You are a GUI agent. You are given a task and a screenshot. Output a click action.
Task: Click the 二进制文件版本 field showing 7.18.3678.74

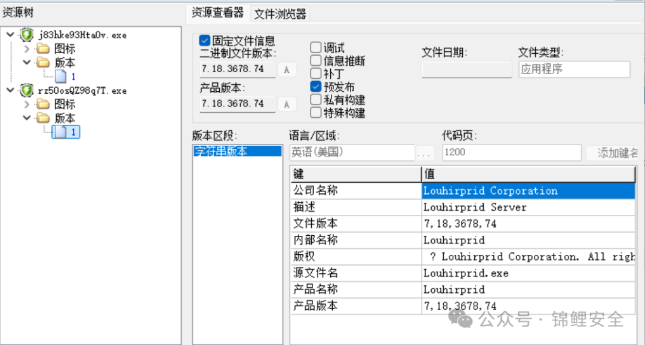[x=237, y=69]
